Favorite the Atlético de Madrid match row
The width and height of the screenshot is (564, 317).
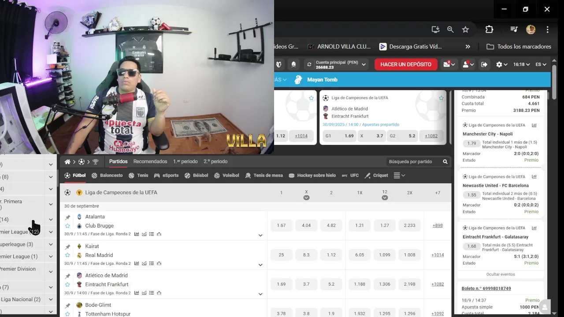tap(67, 284)
